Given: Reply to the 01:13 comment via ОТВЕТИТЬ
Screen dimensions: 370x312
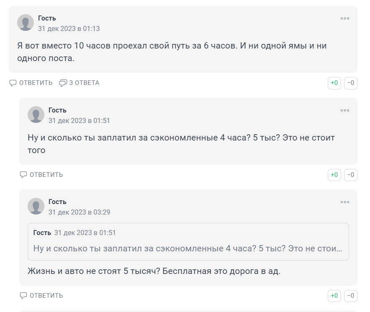Looking at the screenshot, I should 31,83.
